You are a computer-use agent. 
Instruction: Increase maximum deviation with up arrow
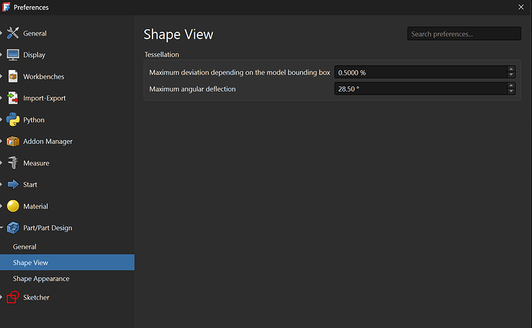pyautogui.click(x=511, y=69)
